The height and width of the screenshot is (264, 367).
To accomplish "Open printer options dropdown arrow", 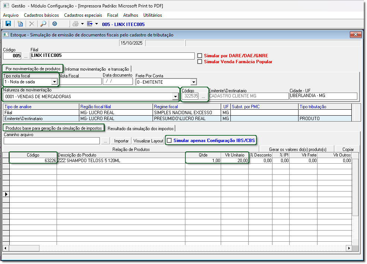I will click(x=82, y=24).
